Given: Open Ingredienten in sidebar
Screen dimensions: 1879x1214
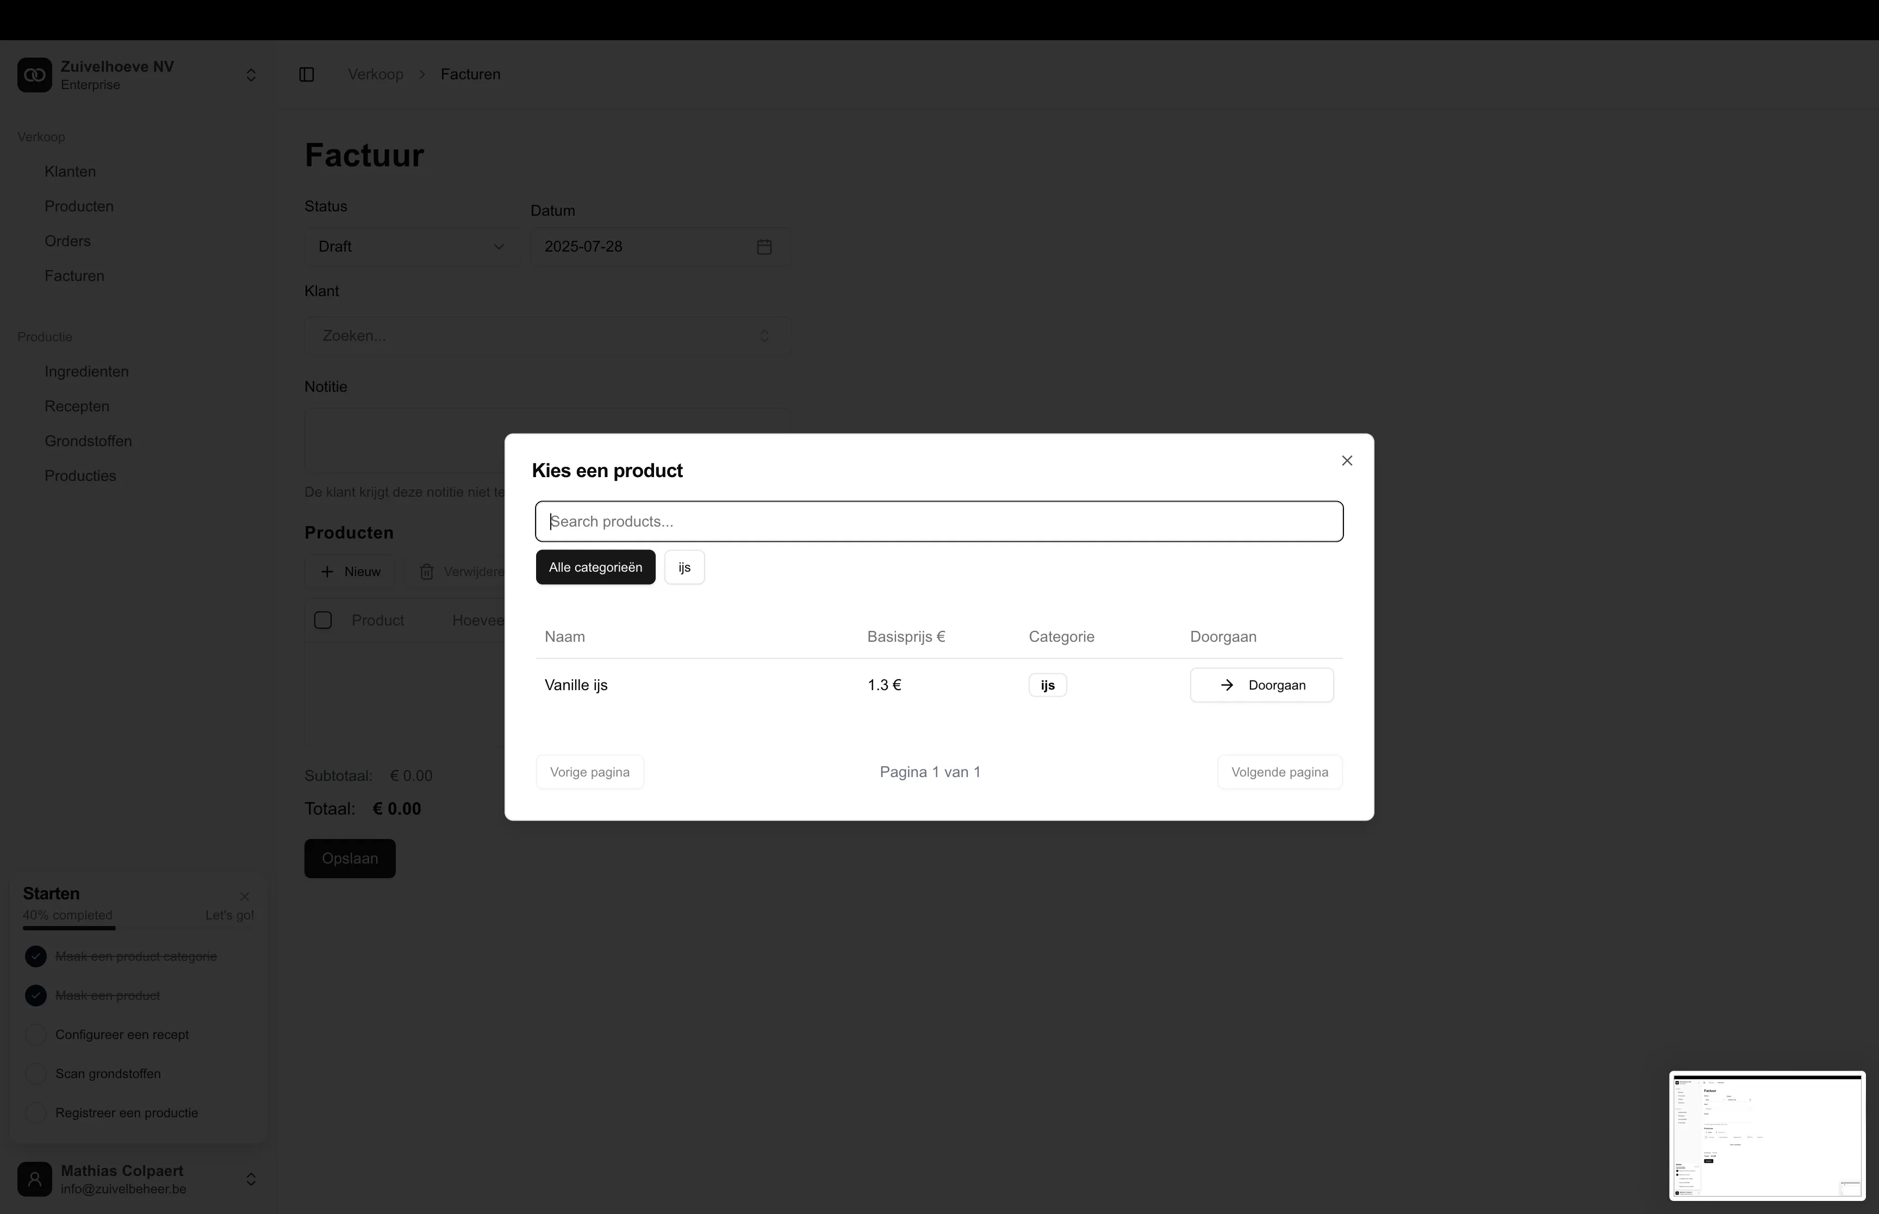Looking at the screenshot, I should pos(87,371).
